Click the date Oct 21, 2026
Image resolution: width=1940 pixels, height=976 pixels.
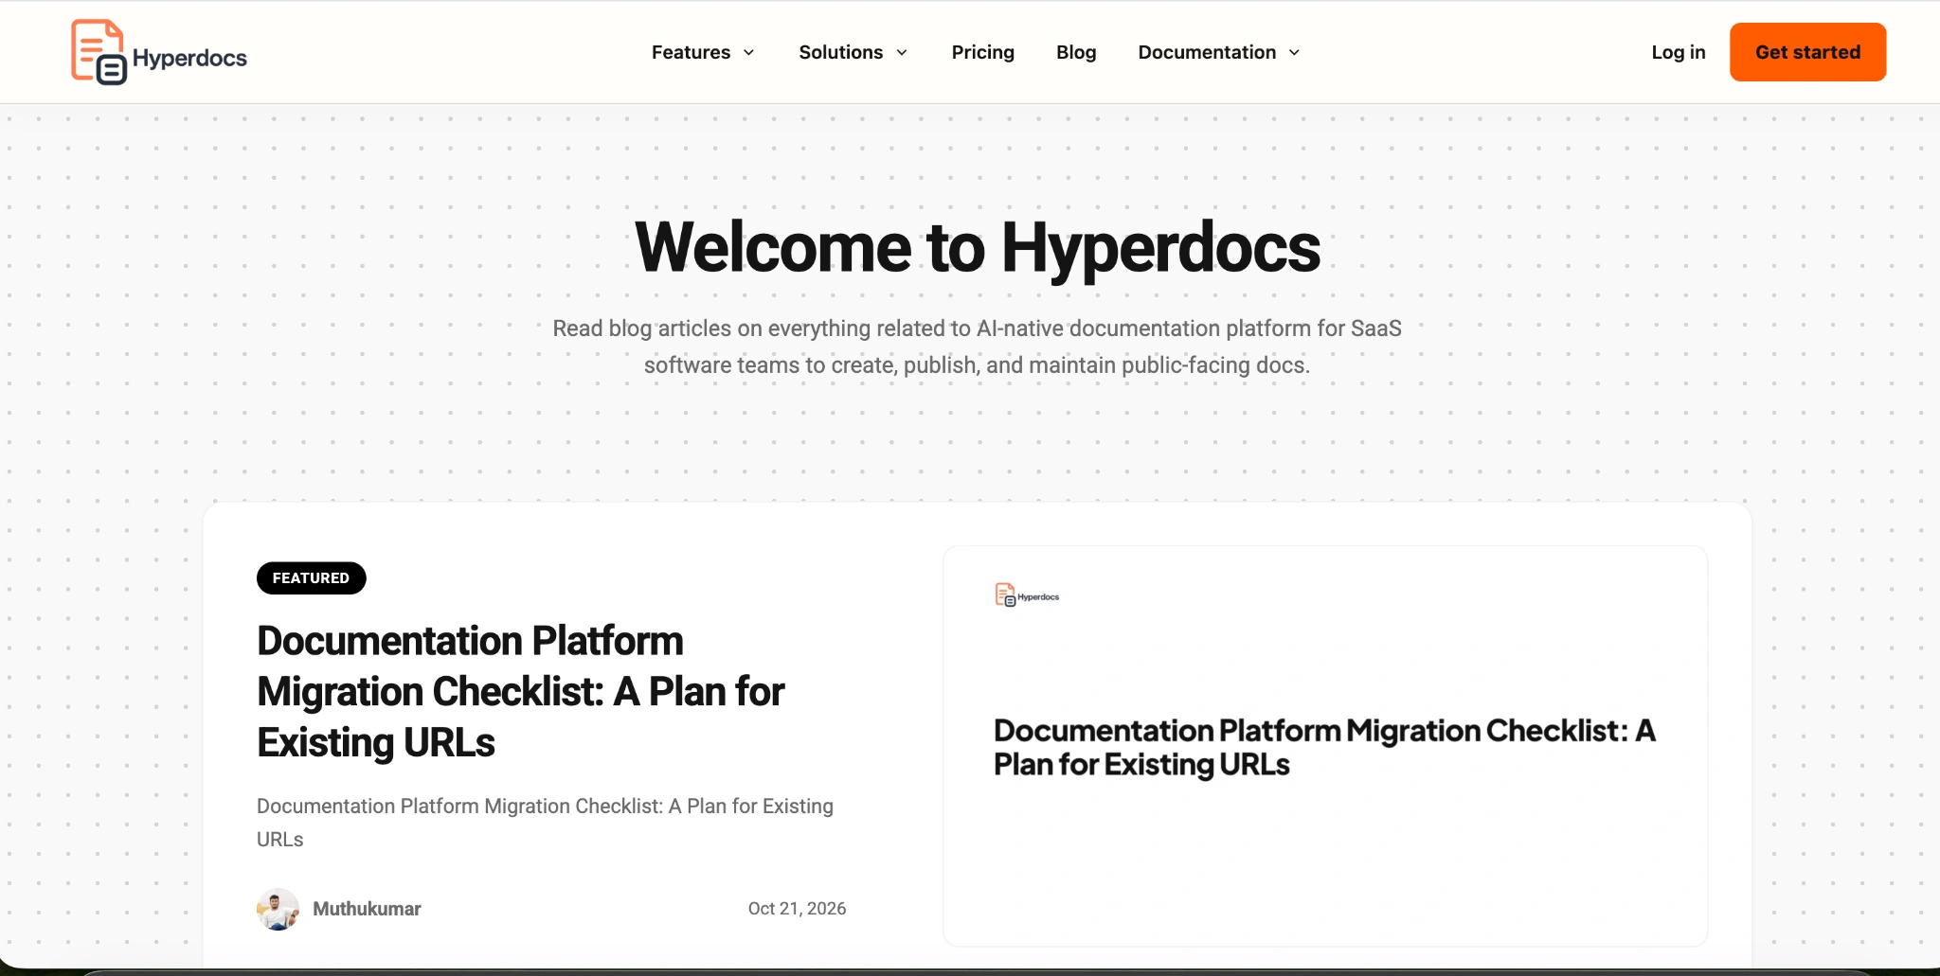[797, 909]
